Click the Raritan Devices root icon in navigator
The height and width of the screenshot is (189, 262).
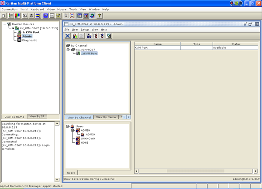click(9, 24)
